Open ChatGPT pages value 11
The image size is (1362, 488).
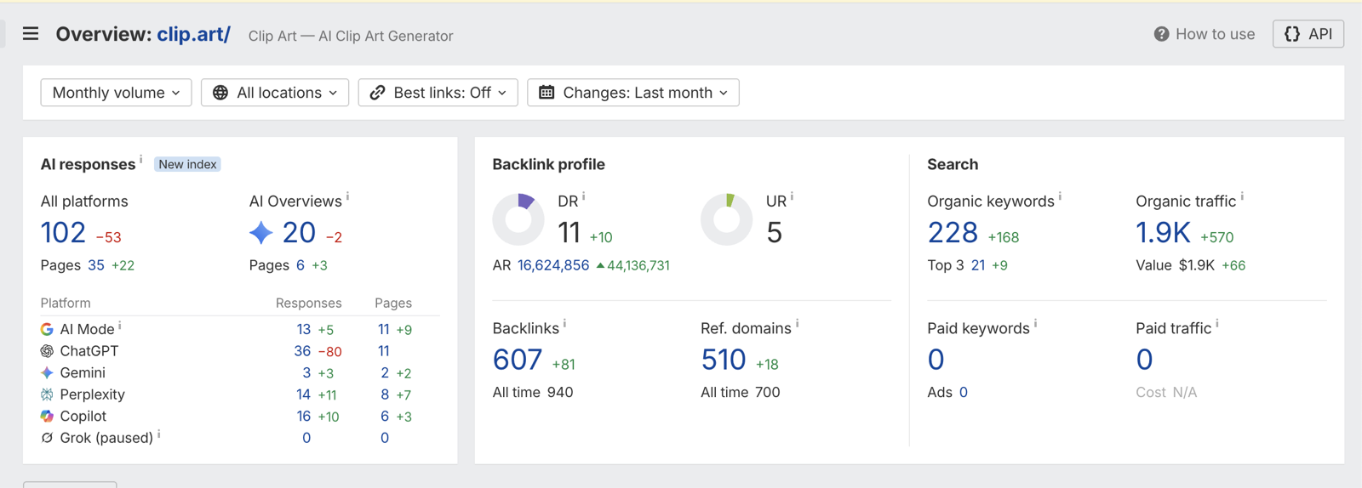pyautogui.click(x=383, y=351)
